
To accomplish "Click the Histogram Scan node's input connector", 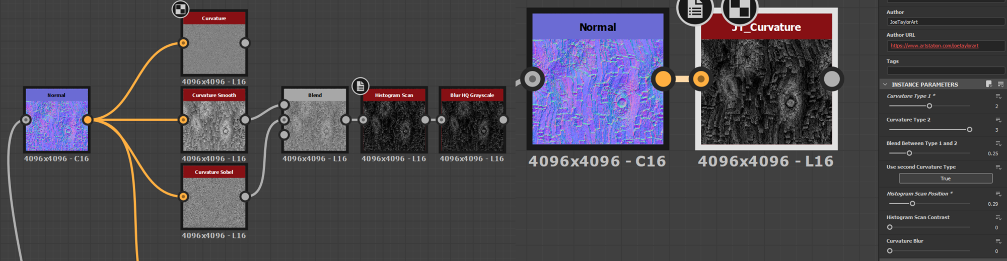I will (363, 120).
